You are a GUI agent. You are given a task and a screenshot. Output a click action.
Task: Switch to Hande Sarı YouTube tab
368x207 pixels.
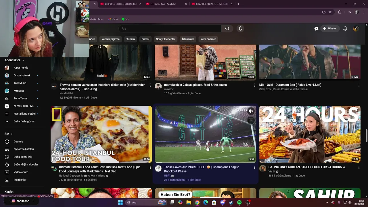coord(165,4)
